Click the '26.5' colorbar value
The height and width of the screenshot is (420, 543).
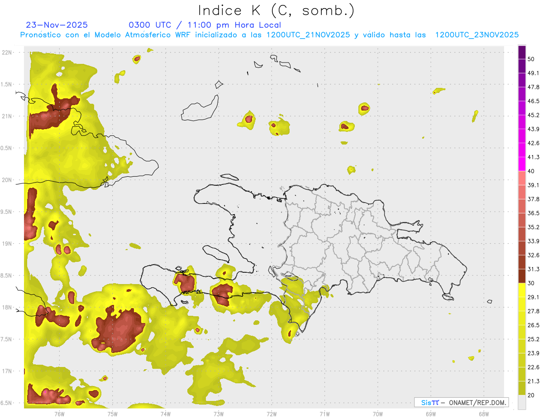tap(533, 325)
